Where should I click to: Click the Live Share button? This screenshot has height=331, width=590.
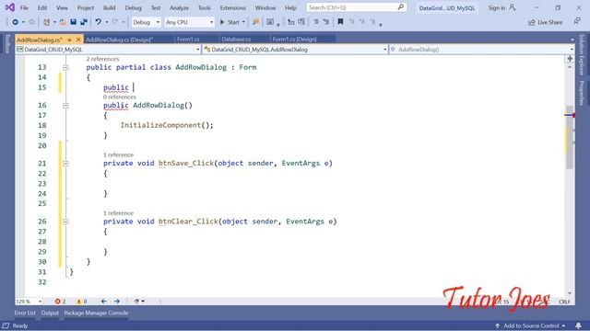point(545,22)
